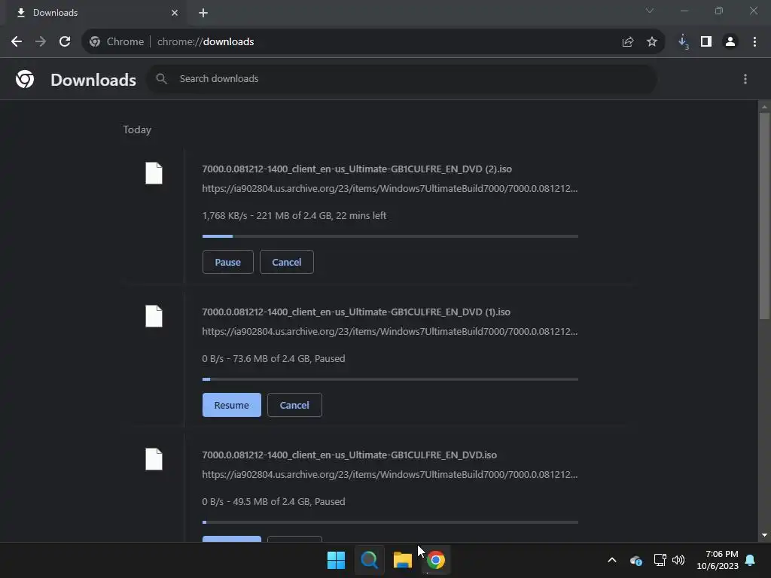Click status text '49.5 MB of 2.4 GB, Paused'
771x578 pixels.
click(x=288, y=502)
